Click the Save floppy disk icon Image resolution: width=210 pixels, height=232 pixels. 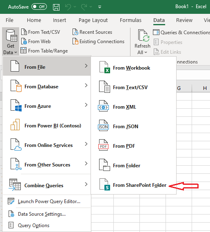[56, 7]
